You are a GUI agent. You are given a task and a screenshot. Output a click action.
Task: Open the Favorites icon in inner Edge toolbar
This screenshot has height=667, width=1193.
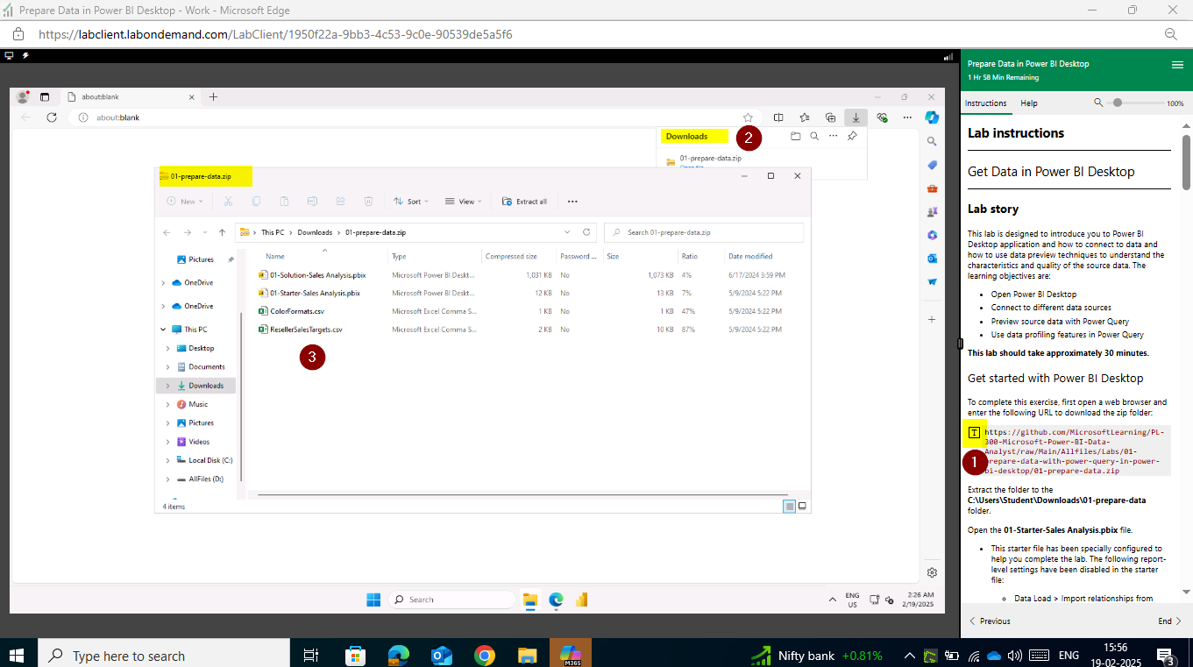click(805, 117)
